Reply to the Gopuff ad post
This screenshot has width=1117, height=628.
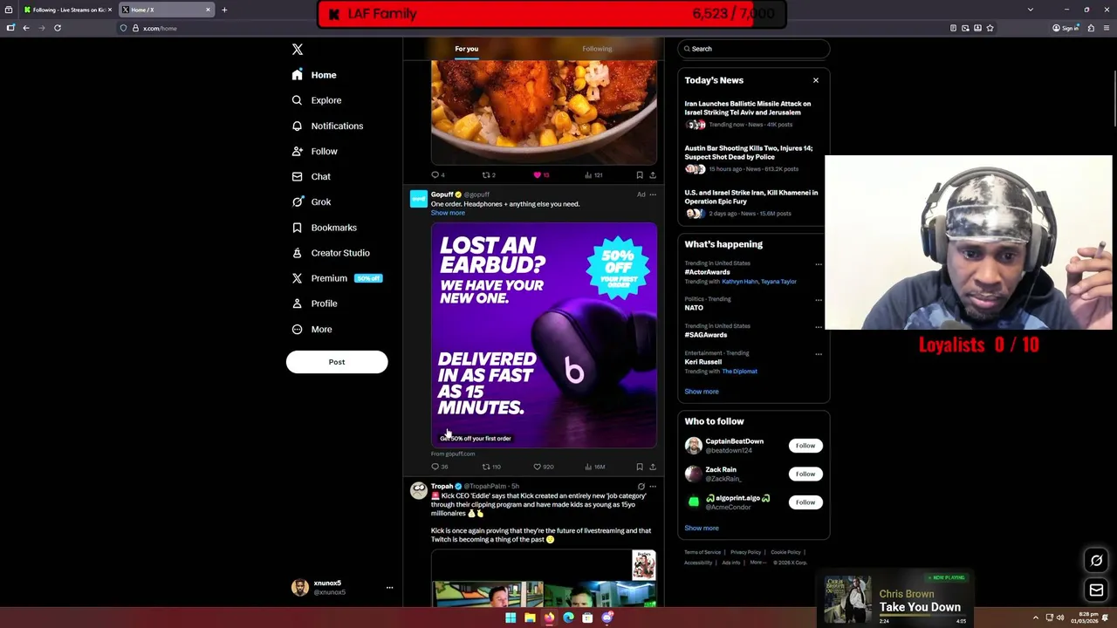tap(435, 467)
